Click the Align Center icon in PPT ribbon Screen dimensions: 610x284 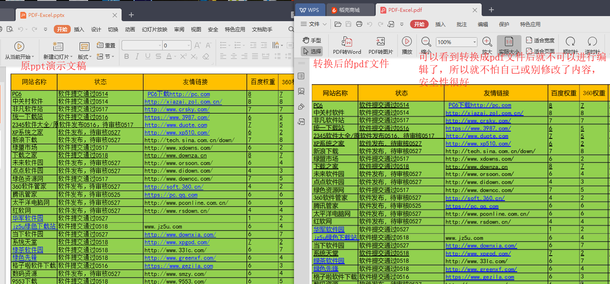(234, 56)
